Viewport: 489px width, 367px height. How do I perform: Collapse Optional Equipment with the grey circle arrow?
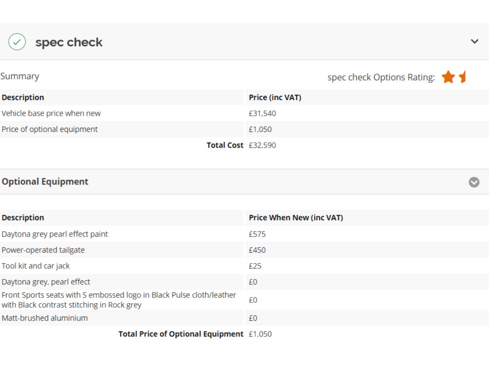(x=474, y=182)
